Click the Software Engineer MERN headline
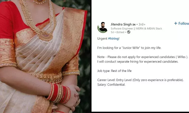Viewport: 189px width, 113px height. pyautogui.click(x=136, y=29)
